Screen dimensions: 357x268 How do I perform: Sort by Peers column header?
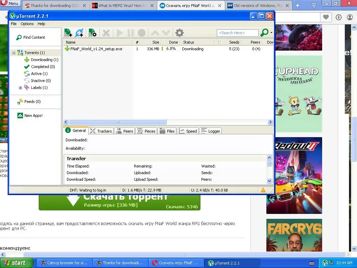pyautogui.click(x=252, y=42)
